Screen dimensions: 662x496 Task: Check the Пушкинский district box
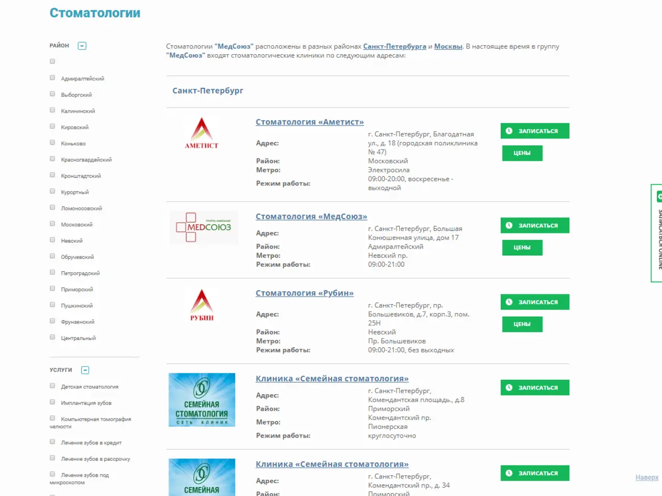[52, 305]
